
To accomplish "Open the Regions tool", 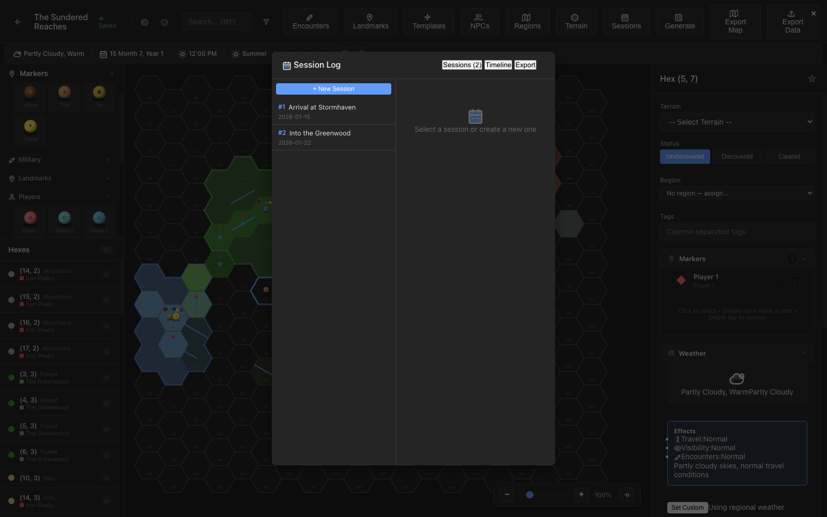I will tap(527, 22).
